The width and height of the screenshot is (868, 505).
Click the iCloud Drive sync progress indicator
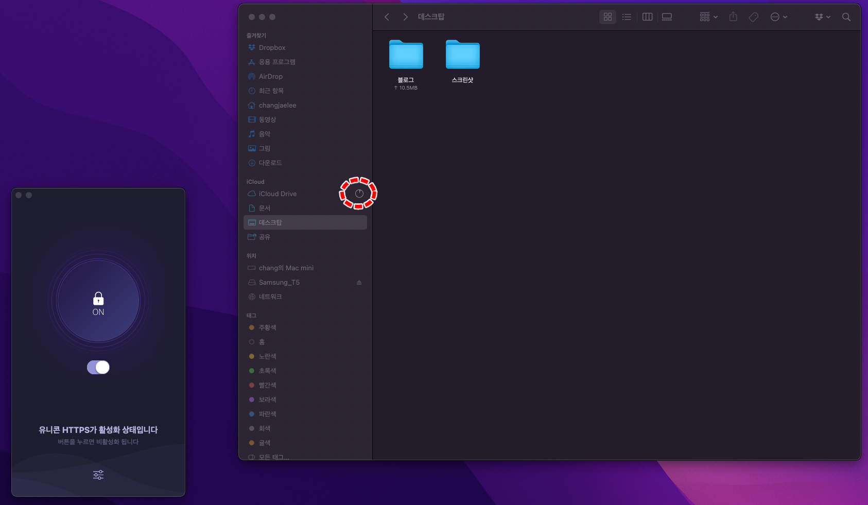[x=359, y=194]
